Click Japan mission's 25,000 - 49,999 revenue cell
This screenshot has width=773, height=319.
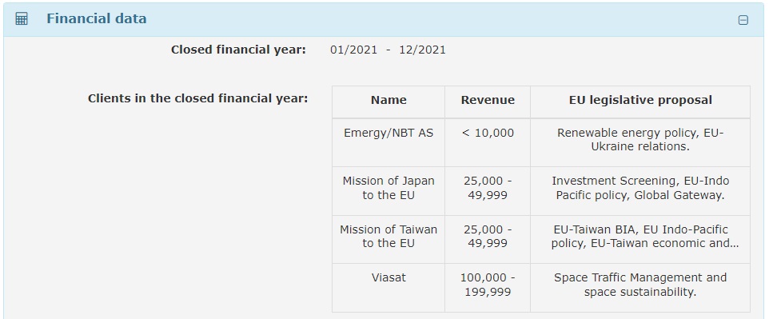click(x=488, y=188)
